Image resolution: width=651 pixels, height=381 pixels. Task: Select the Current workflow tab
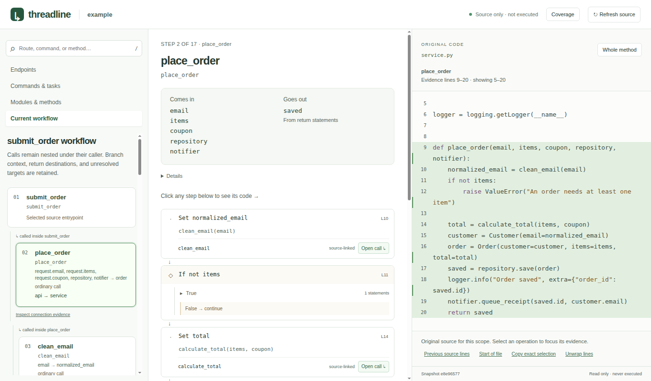point(74,119)
